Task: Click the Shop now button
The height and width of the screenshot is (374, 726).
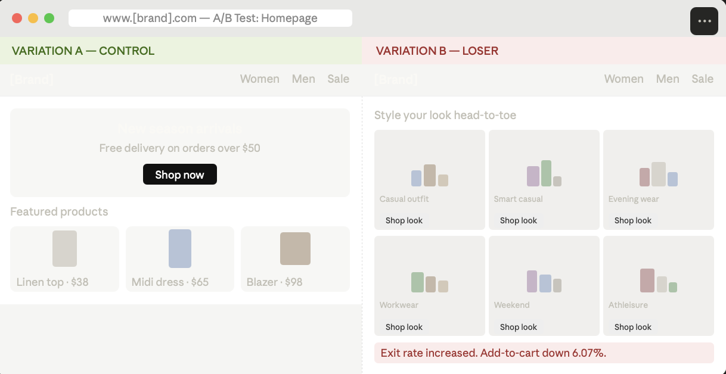Action: [x=179, y=174]
